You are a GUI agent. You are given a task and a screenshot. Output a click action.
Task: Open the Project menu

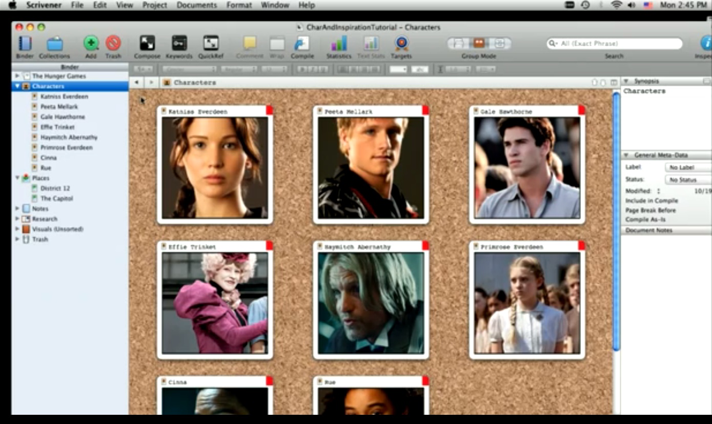point(155,5)
